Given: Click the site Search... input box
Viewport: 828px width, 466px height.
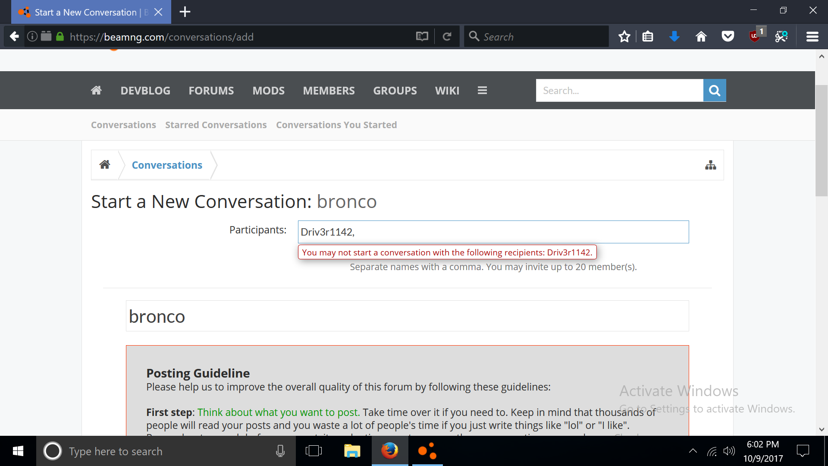Looking at the screenshot, I should (x=620, y=90).
